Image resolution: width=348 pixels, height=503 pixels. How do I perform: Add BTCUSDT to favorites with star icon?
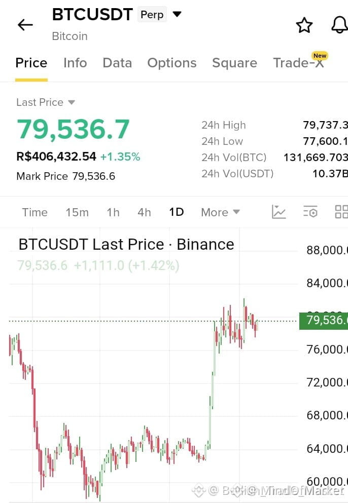coord(304,25)
